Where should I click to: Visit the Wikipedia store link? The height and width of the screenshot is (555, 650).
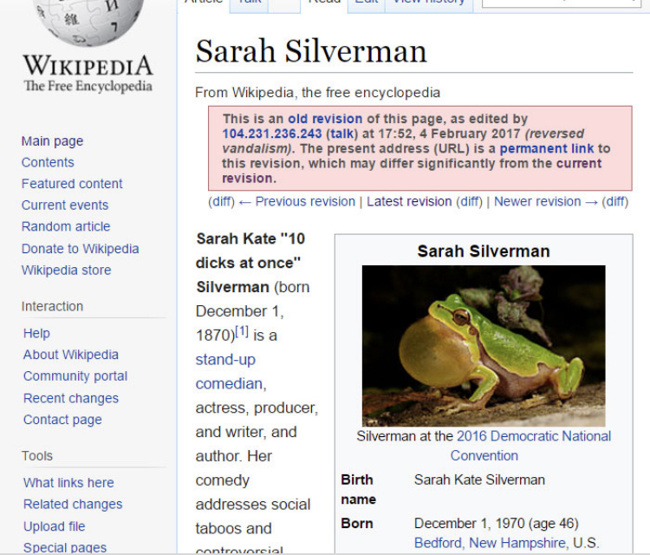(67, 270)
